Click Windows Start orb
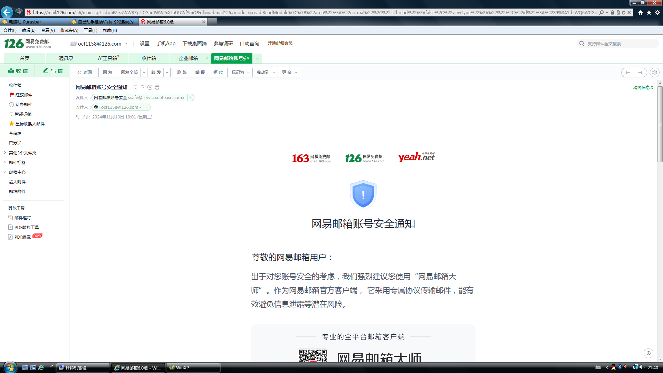 point(10,367)
